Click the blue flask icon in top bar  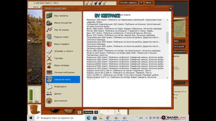[100, 3]
